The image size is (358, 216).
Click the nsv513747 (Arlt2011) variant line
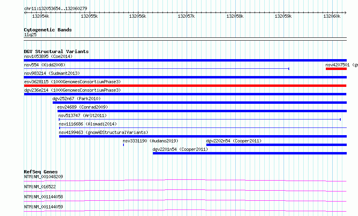[x=200, y=119]
